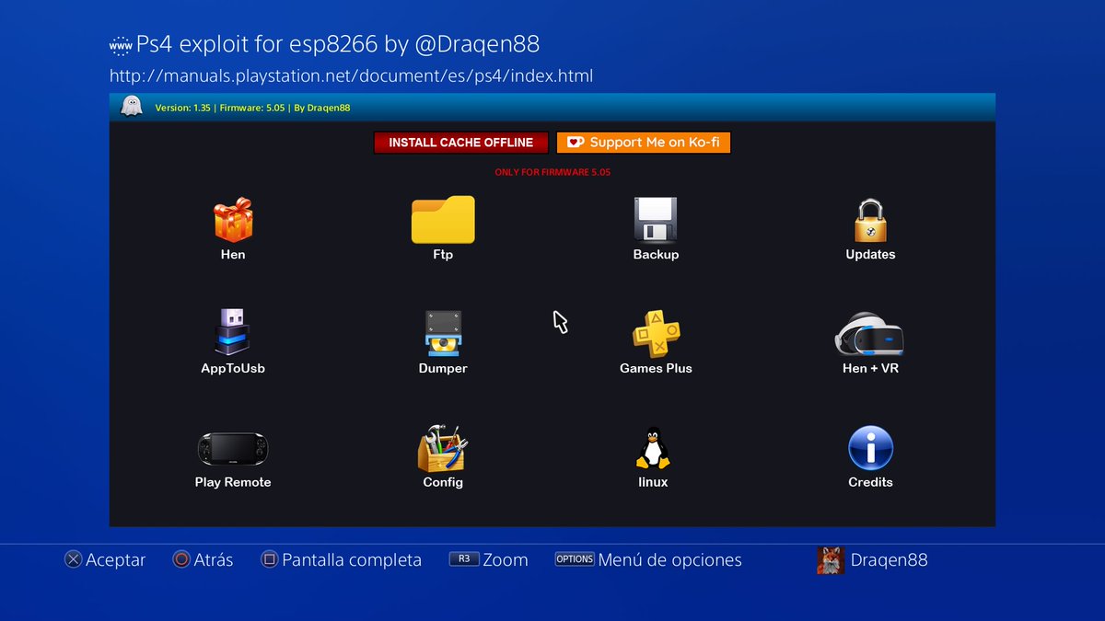Click the page title Ps4 exploit for esp8266
This screenshot has width=1105, height=621.
(338, 44)
